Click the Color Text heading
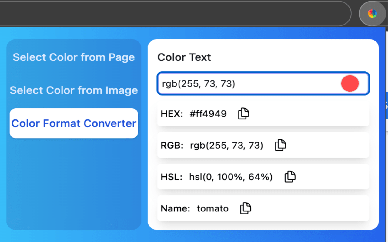This screenshot has height=242, width=388. [x=184, y=57]
